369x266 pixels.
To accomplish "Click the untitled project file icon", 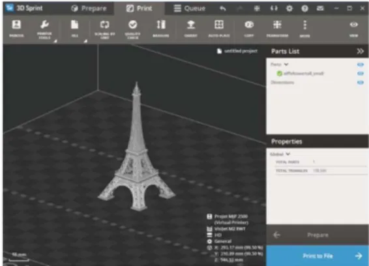I will [x=219, y=51].
